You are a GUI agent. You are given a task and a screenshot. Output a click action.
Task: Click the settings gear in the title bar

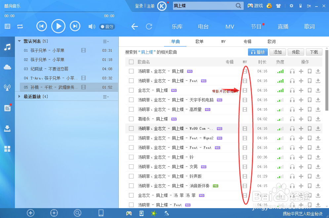coord(291,6)
